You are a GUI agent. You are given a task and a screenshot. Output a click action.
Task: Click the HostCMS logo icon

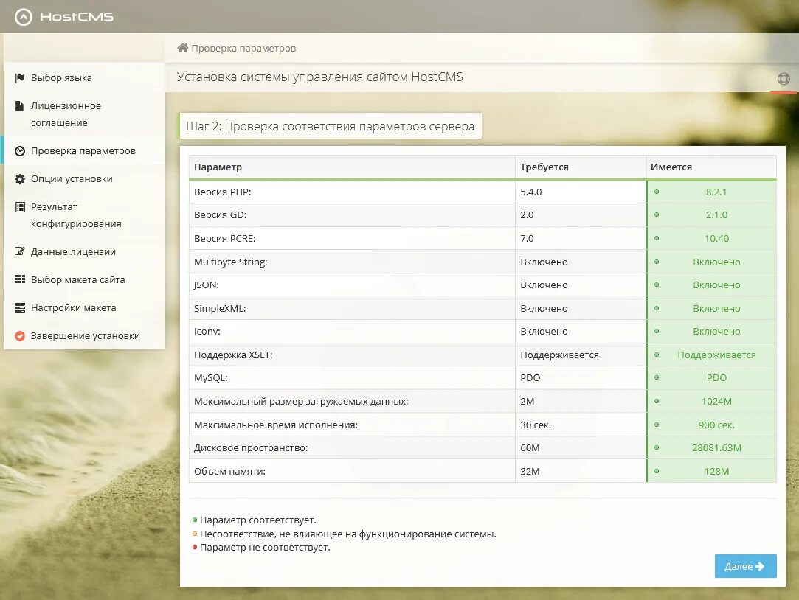tap(24, 17)
